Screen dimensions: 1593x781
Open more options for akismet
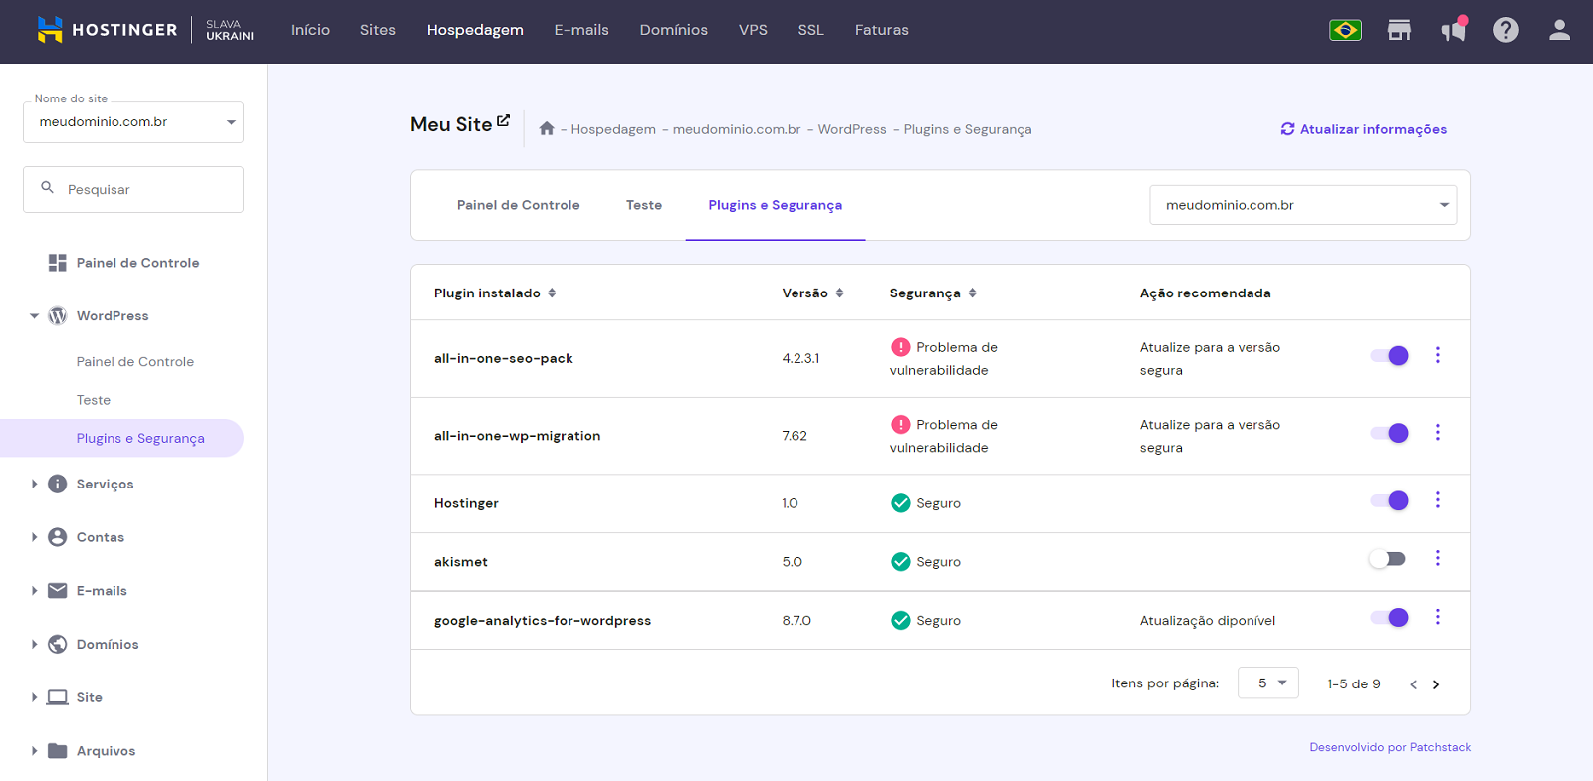click(x=1437, y=558)
